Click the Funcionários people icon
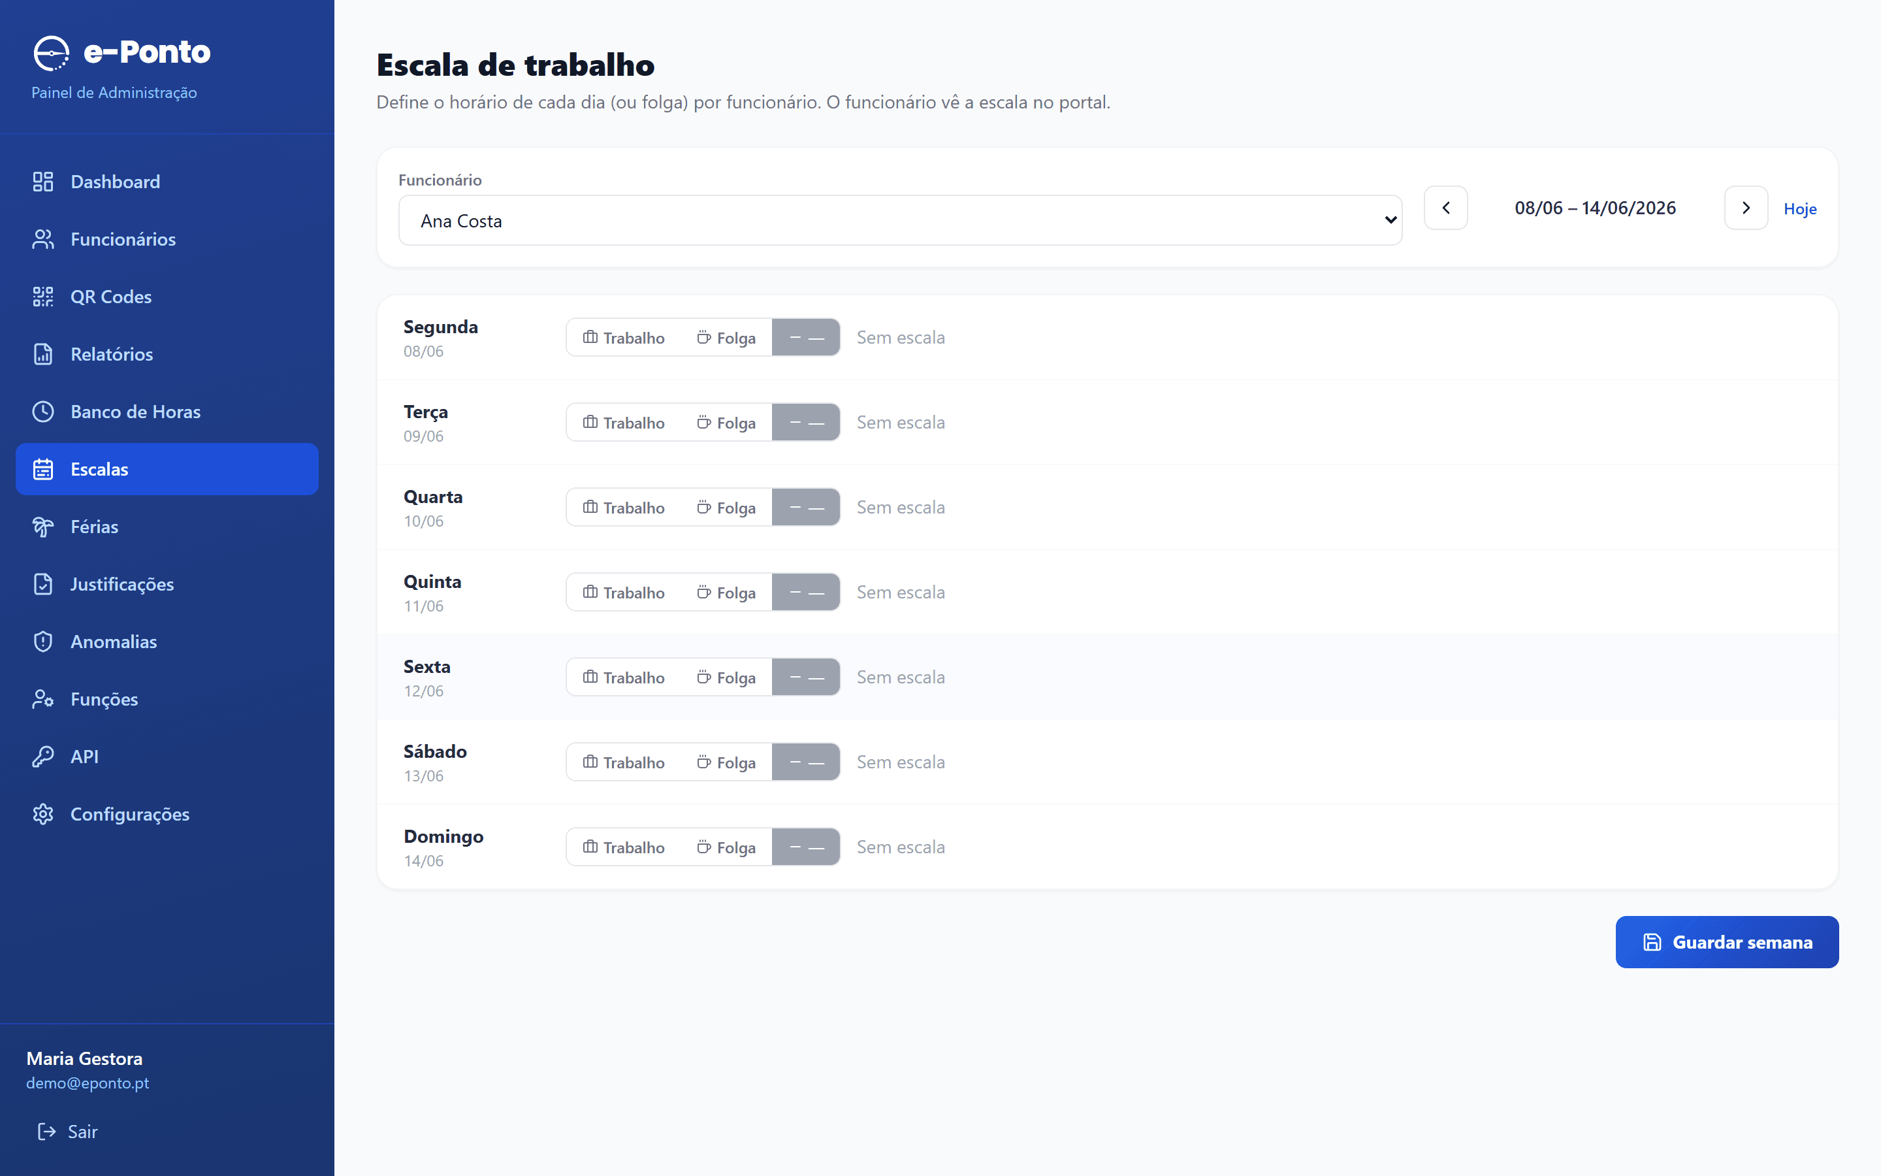The image size is (1881, 1176). 42,238
